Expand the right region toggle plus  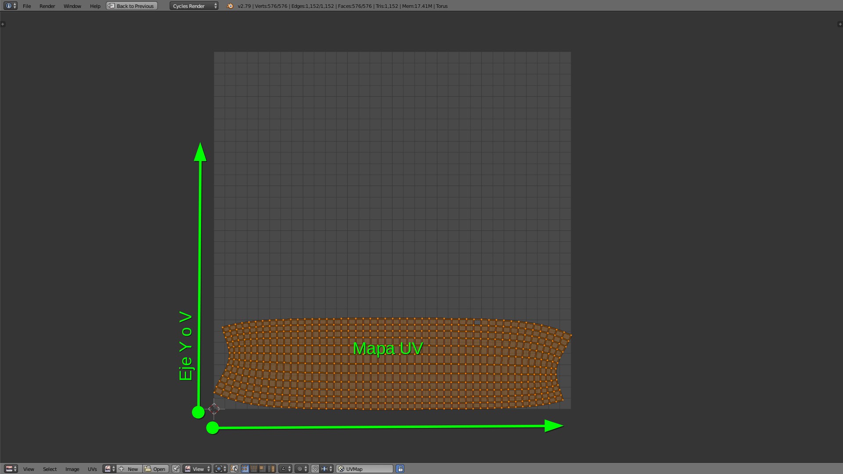point(840,24)
